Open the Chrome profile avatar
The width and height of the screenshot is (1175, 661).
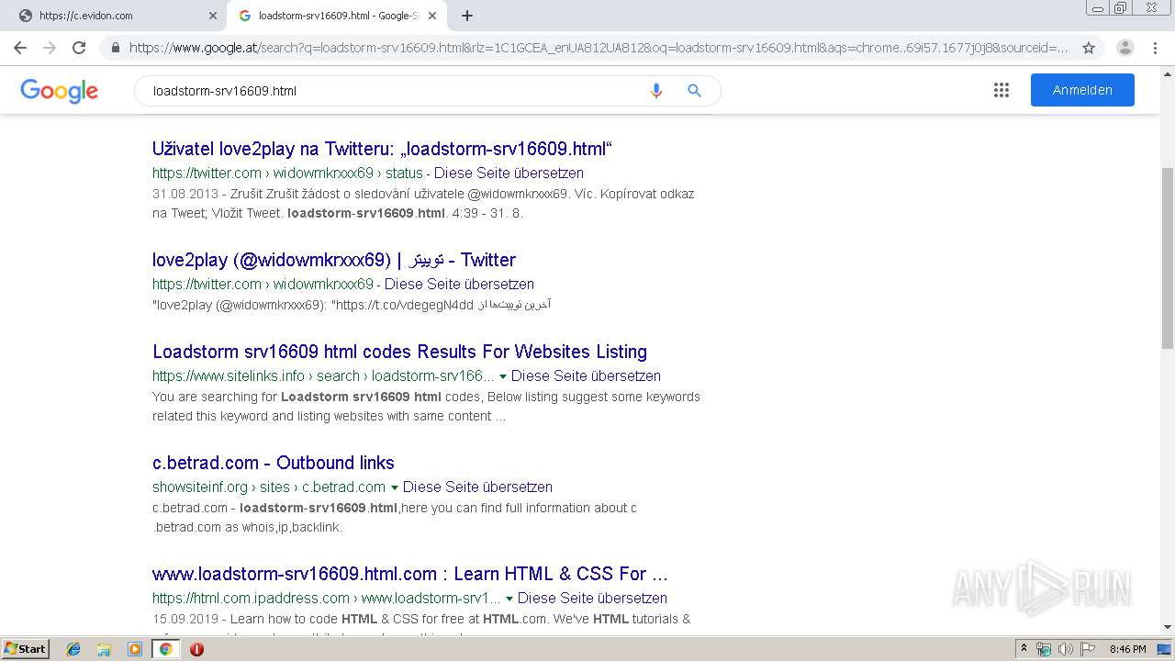(1125, 48)
